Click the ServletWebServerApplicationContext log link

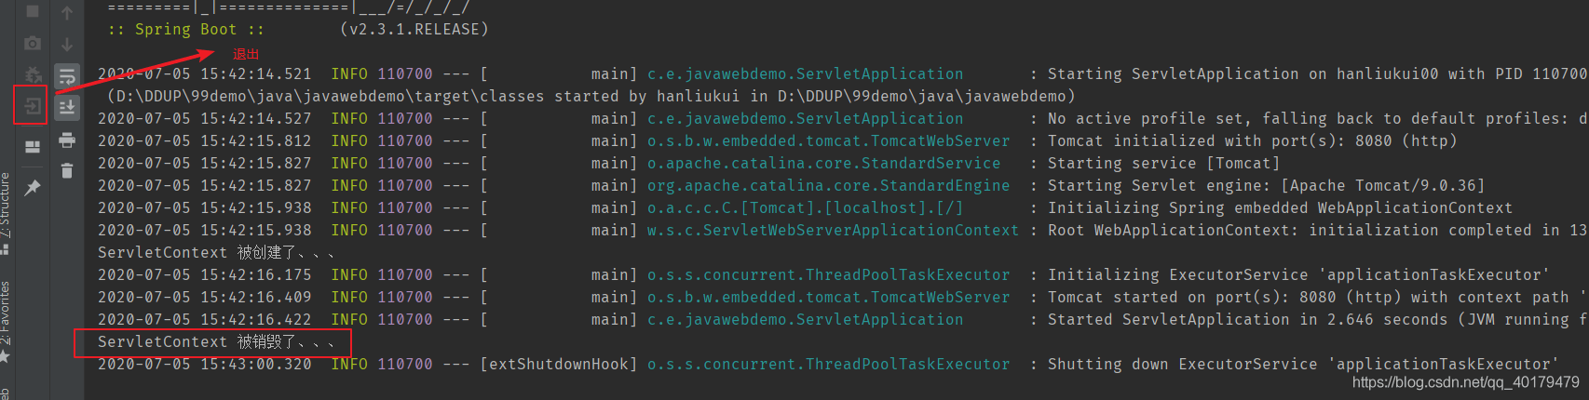tap(833, 231)
